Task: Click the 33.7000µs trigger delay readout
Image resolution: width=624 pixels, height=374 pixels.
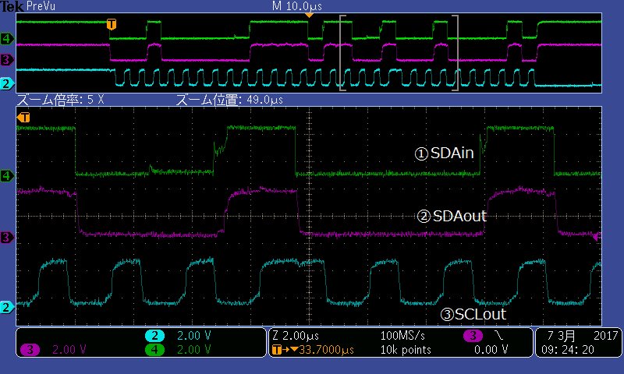Action: click(x=326, y=350)
